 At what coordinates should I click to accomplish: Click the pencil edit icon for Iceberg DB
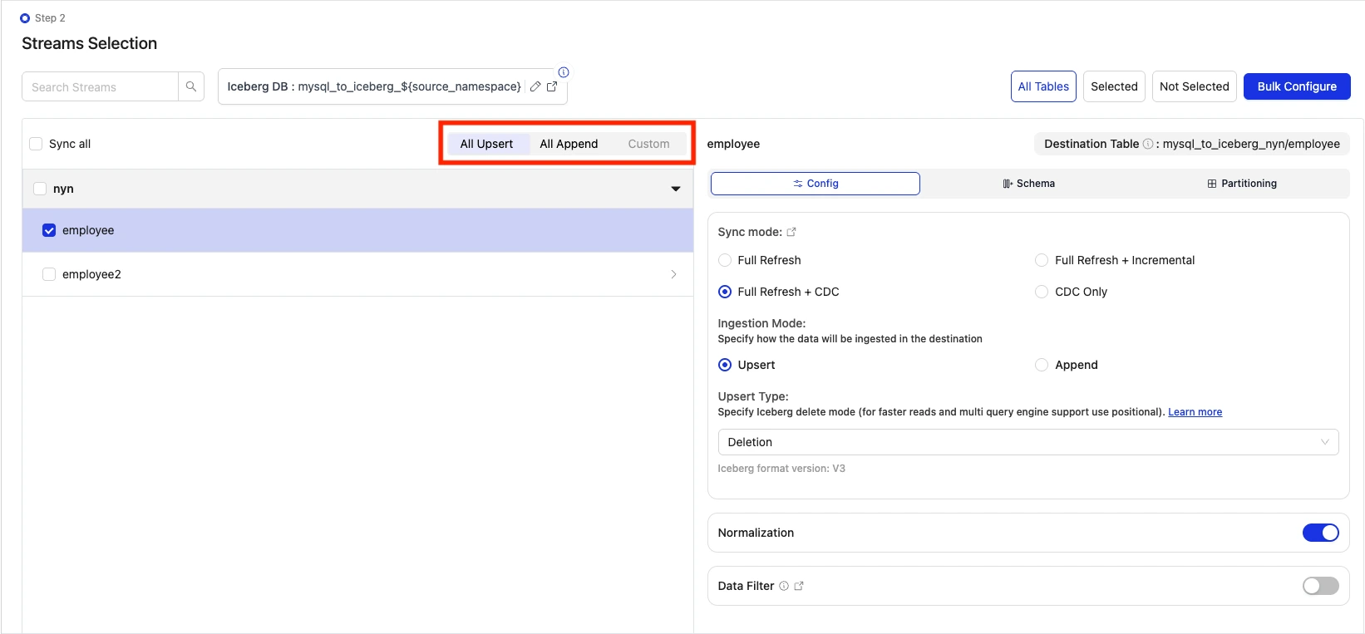(x=535, y=86)
